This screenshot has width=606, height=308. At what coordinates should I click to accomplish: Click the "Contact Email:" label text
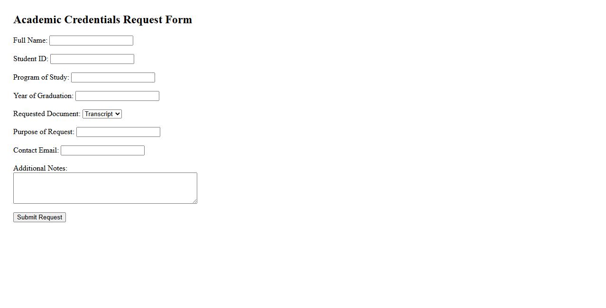[x=36, y=151]
